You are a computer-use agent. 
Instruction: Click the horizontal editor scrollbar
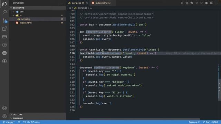[x=140, y=119]
